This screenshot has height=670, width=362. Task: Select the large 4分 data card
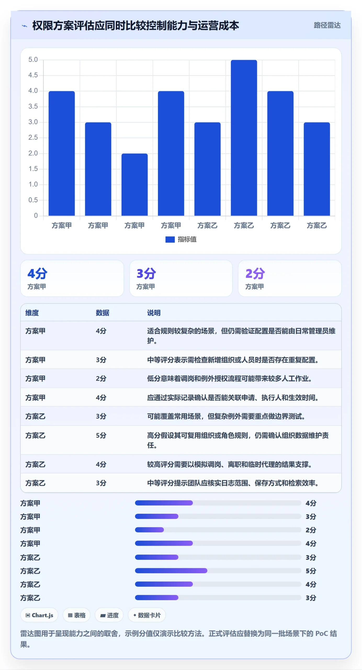(72, 278)
